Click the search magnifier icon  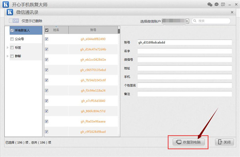click(x=195, y=21)
